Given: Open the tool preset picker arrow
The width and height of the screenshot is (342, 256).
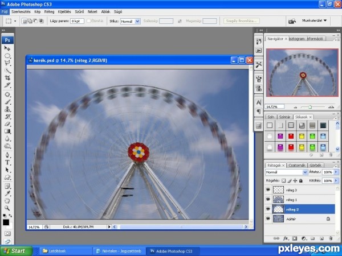Looking at the screenshot, I should tap(15, 21).
